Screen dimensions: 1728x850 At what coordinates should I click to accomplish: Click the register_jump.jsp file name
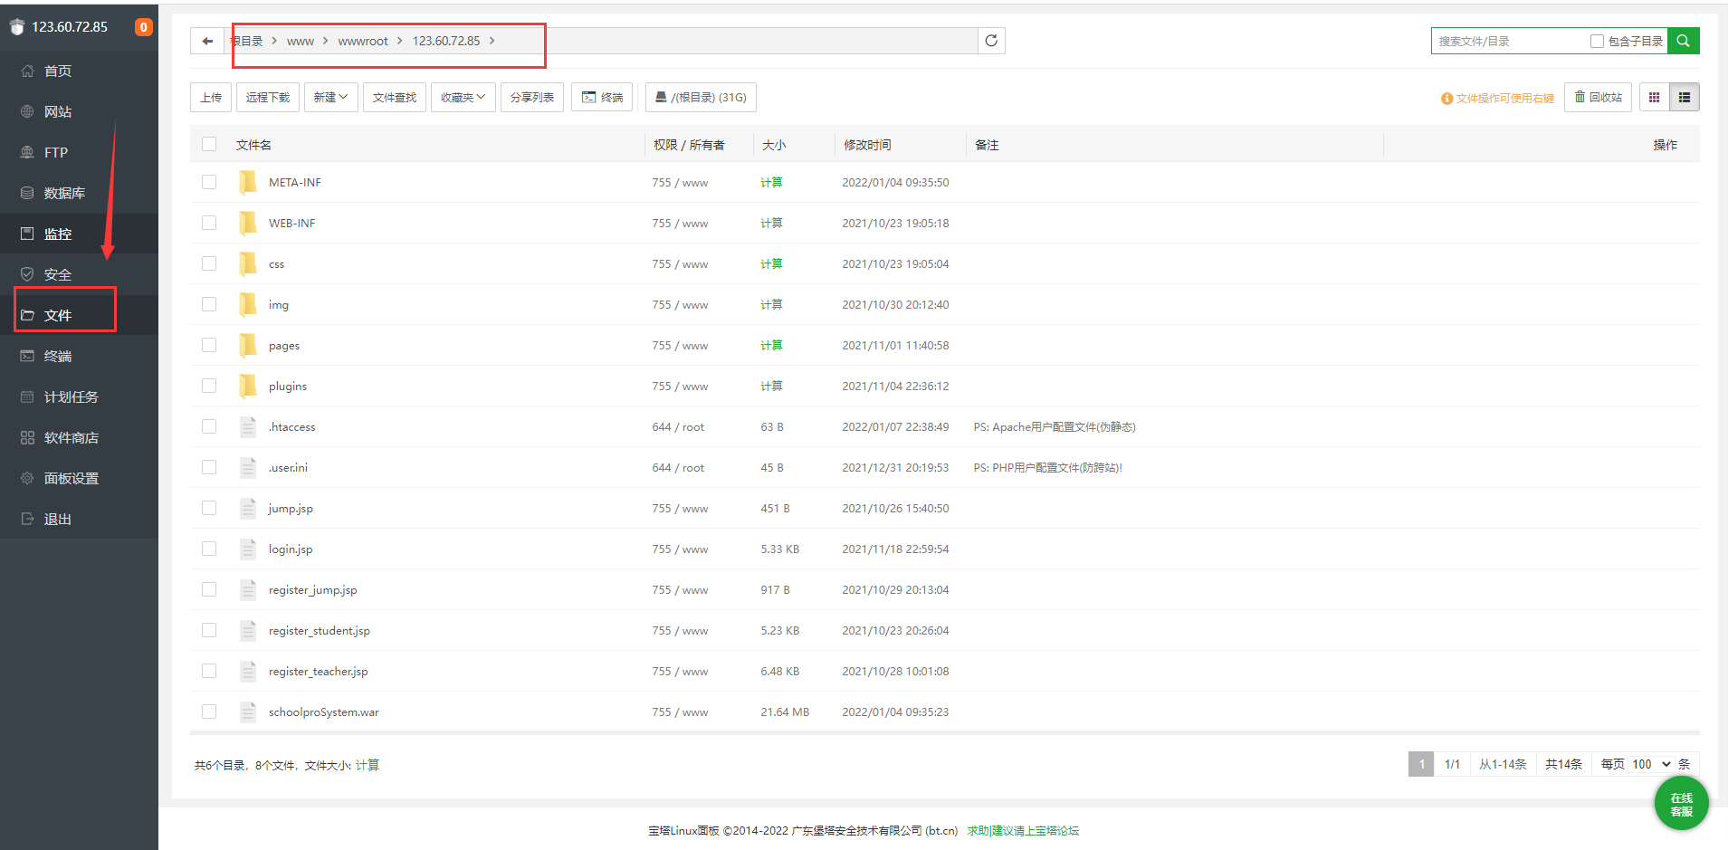pyautogui.click(x=313, y=589)
